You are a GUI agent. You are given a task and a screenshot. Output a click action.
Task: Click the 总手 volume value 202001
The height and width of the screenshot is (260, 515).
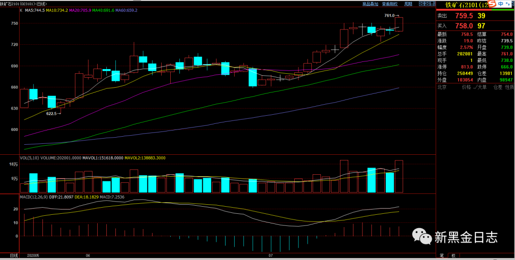coord(464,54)
